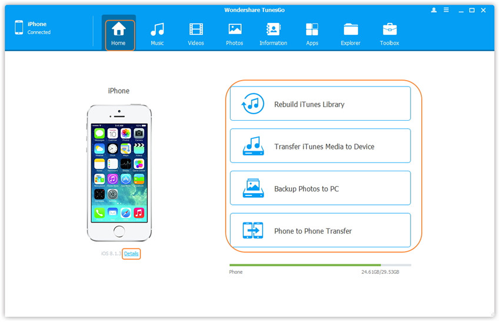
Task: Launch the Toolbox section
Action: point(389,34)
